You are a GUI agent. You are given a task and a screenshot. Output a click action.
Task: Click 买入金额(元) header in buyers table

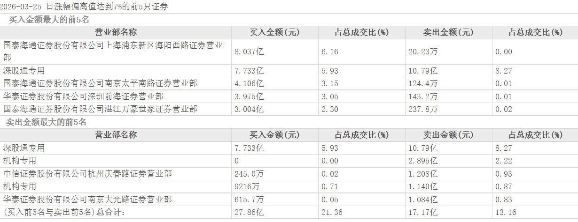pos(274,32)
